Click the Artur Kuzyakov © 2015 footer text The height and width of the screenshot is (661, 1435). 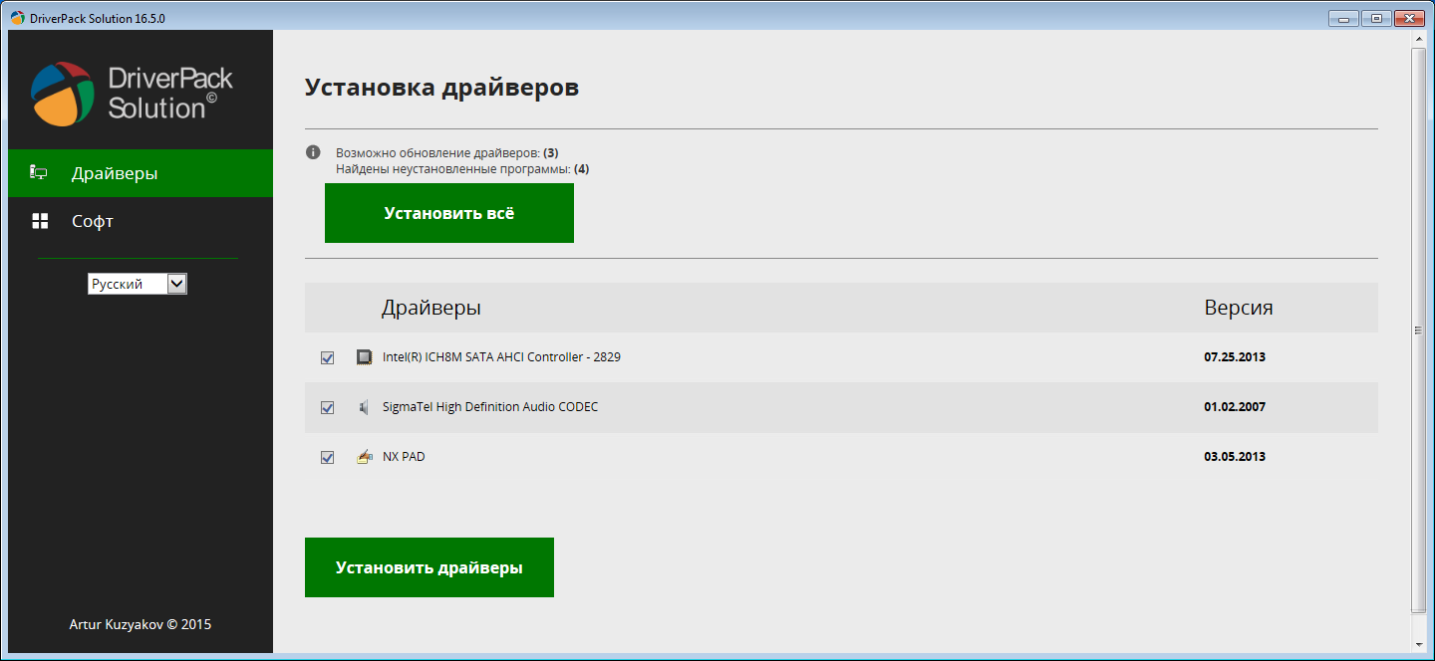[141, 625]
